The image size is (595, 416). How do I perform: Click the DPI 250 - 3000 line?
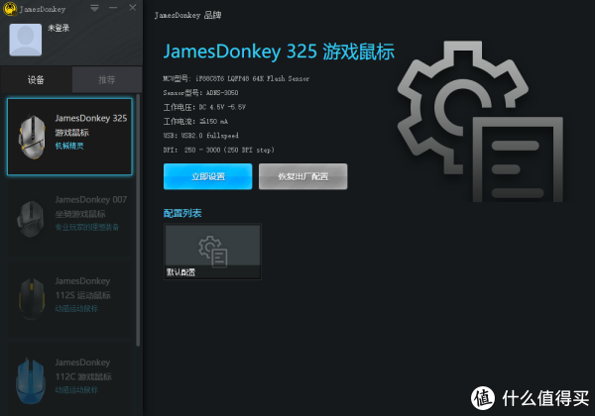[x=218, y=150]
